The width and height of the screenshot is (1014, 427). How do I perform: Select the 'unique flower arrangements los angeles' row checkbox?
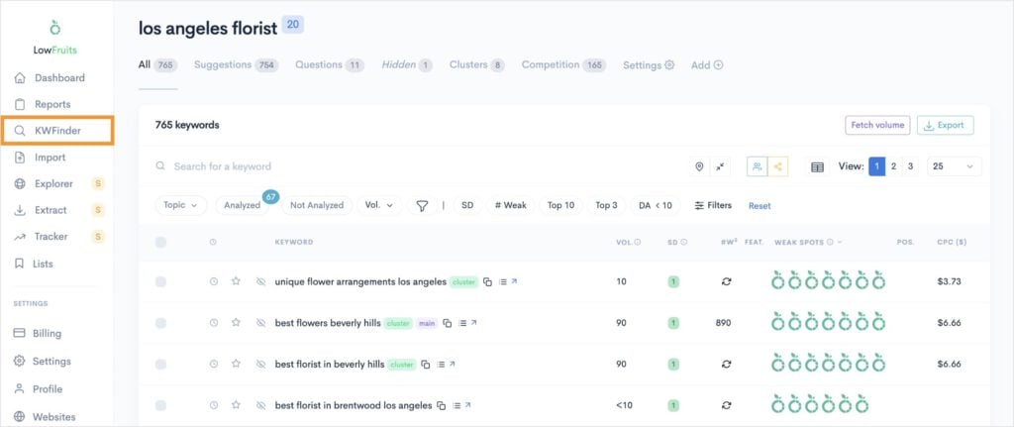(x=160, y=282)
